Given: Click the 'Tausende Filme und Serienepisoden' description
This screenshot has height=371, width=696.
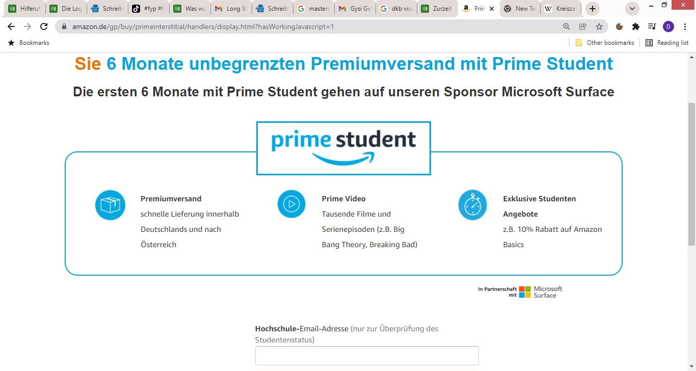Looking at the screenshot, I should click(369, 229).
